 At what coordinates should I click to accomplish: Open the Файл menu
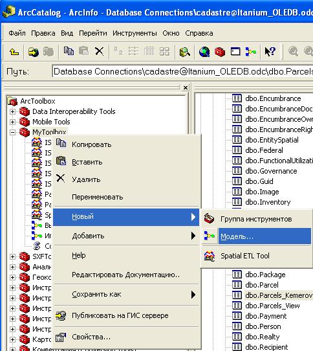pyautogui.click(x=17, y=33)
